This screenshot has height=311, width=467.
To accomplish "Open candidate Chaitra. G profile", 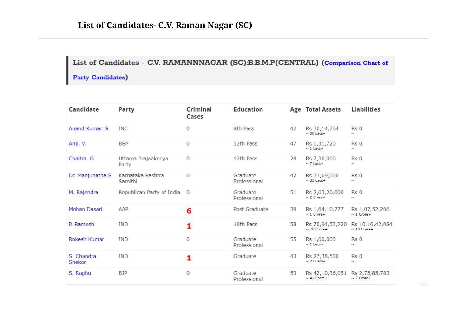I will click(x=81, y=158).
